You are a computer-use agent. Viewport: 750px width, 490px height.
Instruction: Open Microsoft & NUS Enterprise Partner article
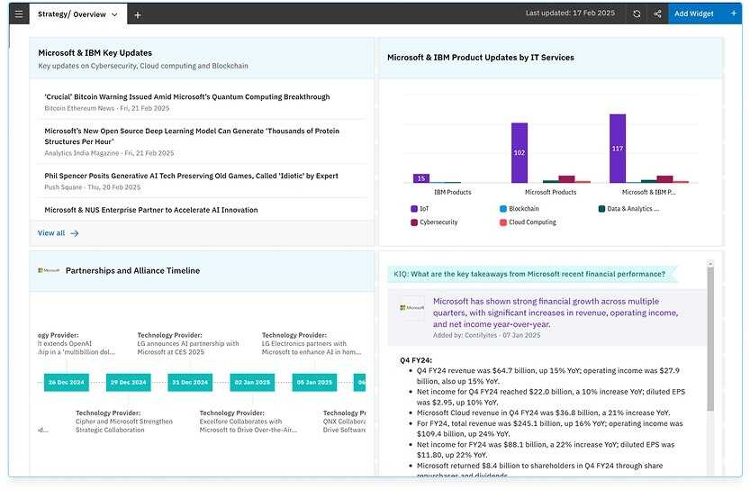[151, 210]
